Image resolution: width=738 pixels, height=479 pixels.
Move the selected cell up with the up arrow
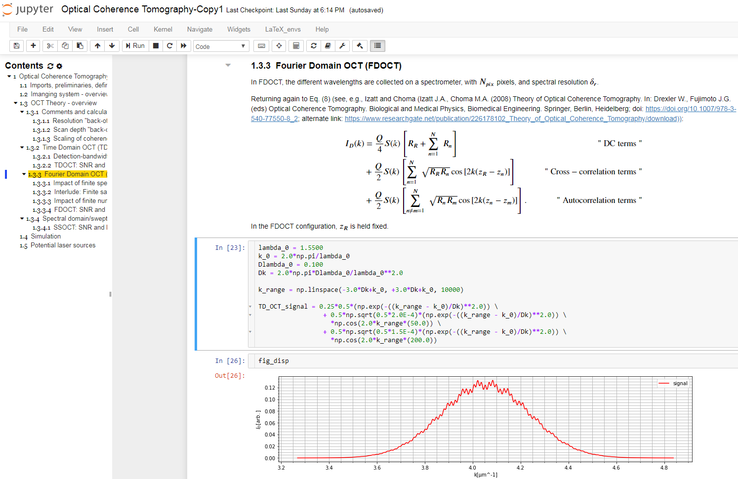(x=97, y=45)
